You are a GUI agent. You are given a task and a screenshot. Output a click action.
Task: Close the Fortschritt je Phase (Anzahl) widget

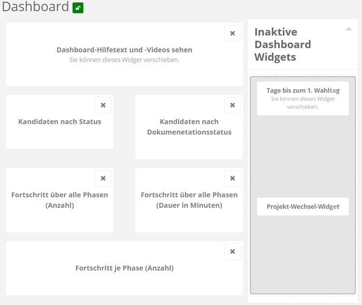tap(233, 251)
